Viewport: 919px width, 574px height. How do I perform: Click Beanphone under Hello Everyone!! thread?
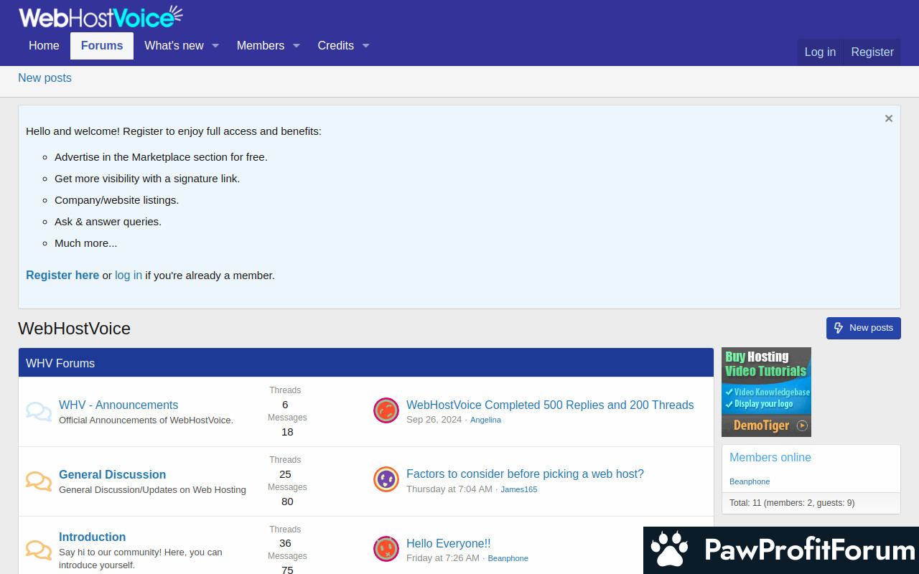pos(508,558)
